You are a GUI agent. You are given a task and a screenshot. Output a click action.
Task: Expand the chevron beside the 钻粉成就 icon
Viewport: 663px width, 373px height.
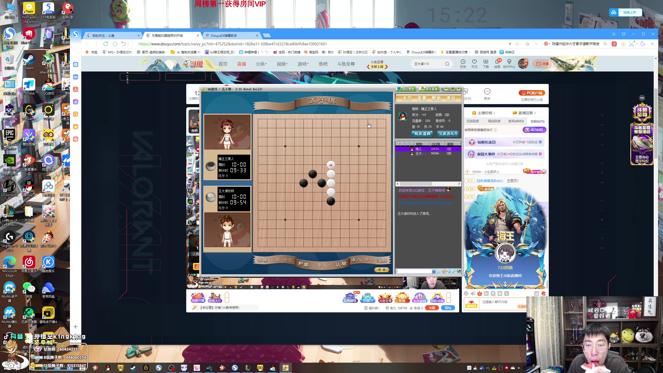tap(449, 298)
